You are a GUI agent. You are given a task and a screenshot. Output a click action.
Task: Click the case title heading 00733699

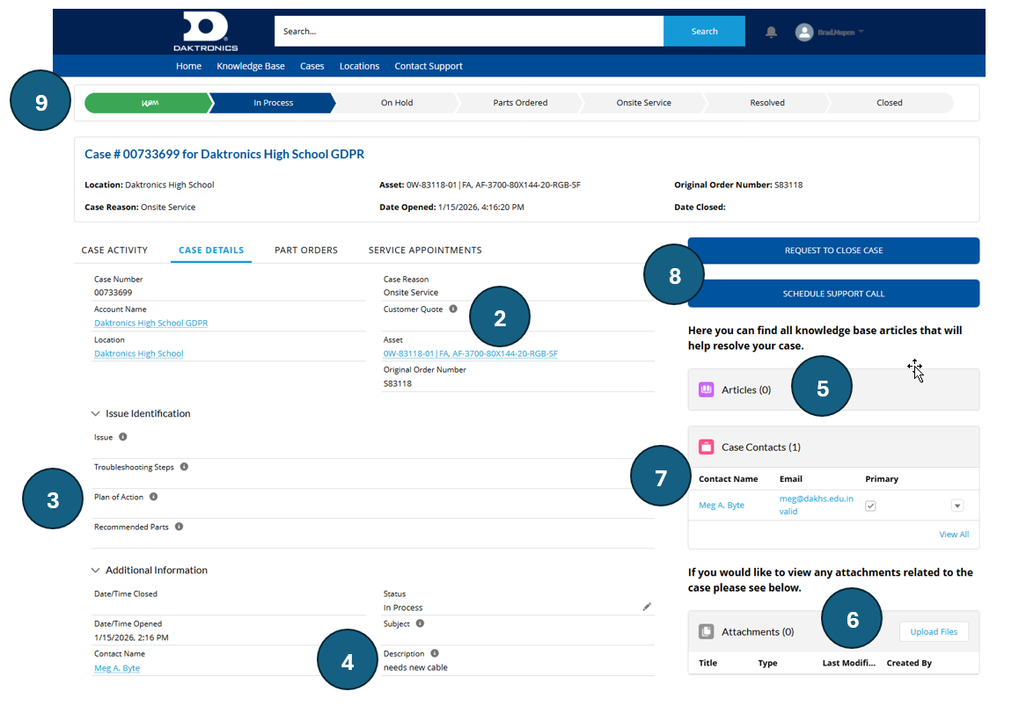[224, 154]
